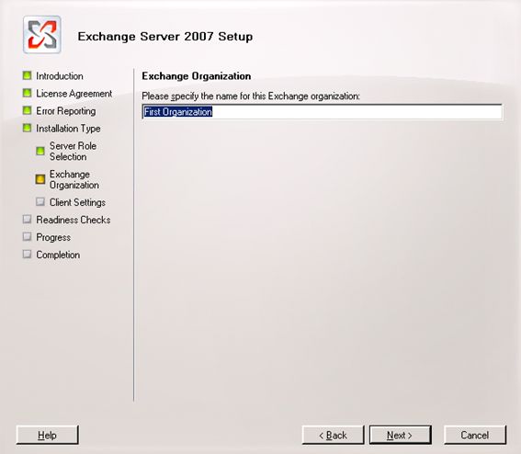Cancel the Exchange Server setup
The image size is (521, 454).
tap(475, 435)
